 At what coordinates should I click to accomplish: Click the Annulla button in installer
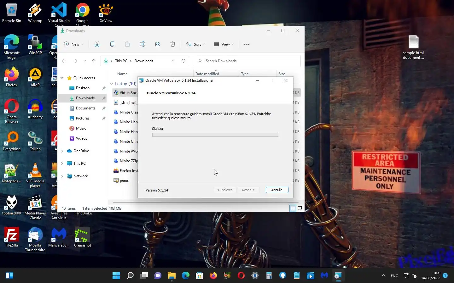277,190
